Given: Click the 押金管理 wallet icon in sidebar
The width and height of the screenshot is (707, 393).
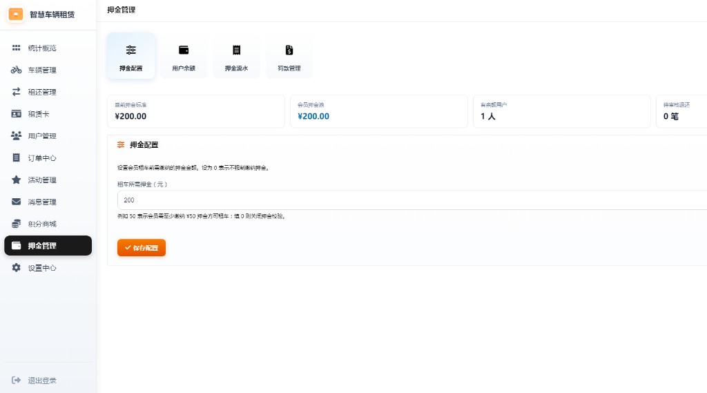Looking at the screenshot, I should point(17,245).
